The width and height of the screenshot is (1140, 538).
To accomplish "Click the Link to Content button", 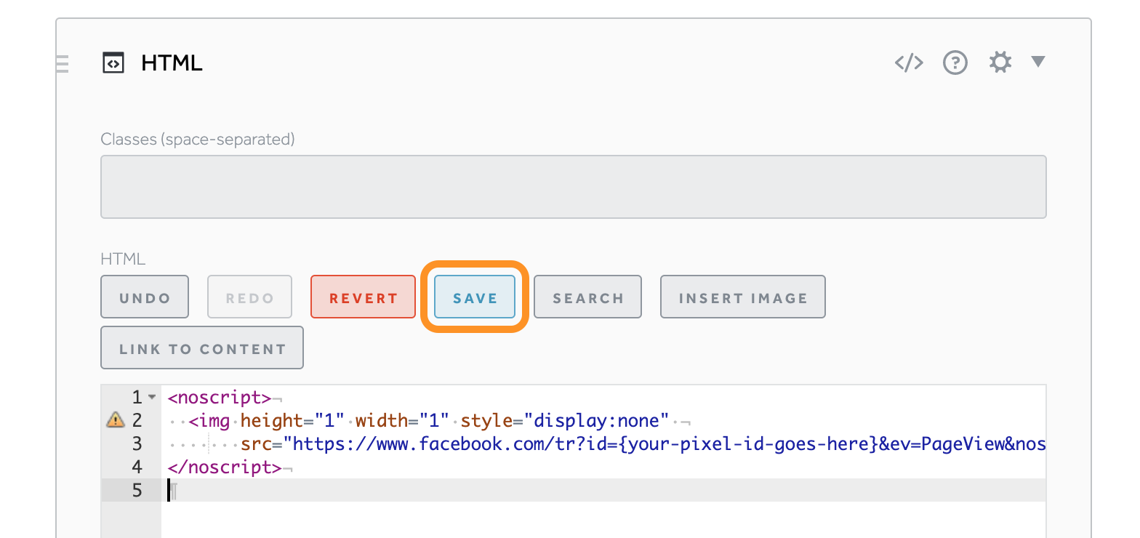I will pos(202,348).
